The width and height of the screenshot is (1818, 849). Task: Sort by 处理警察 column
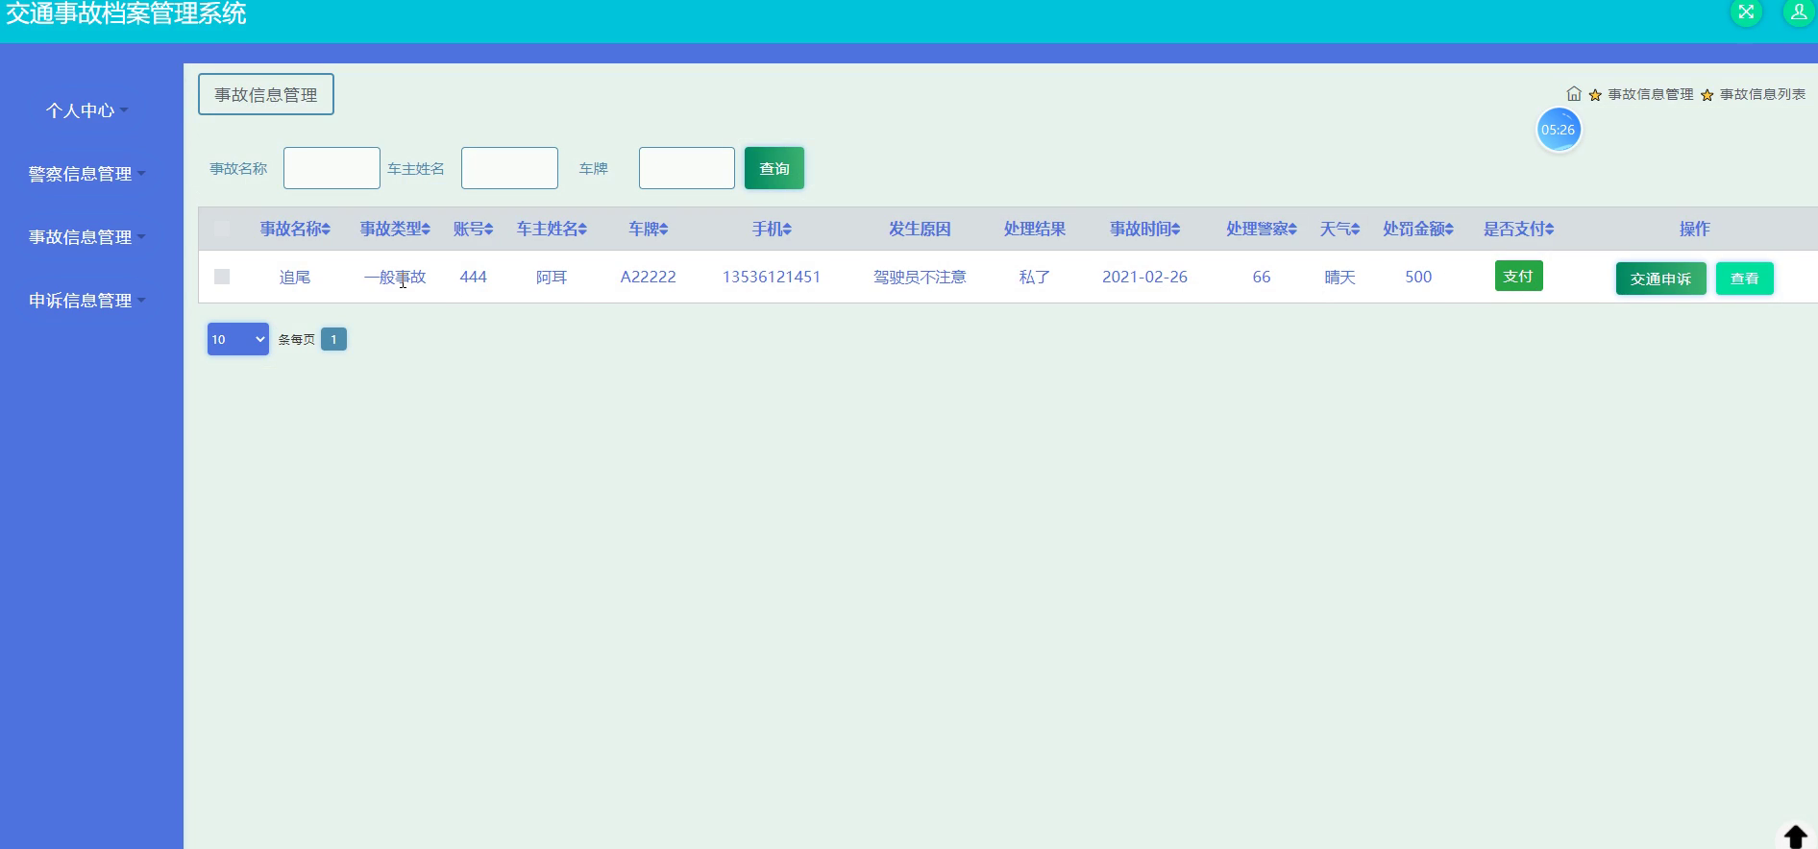point(1262,229)
